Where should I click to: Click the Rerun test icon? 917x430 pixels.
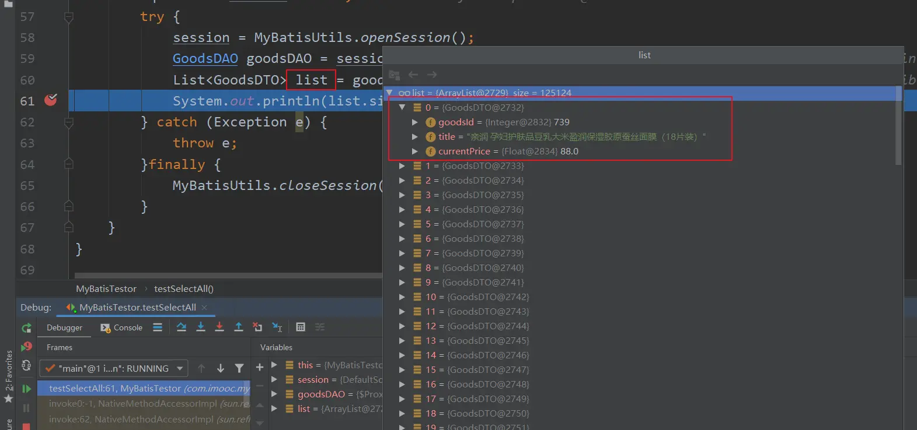26,328
